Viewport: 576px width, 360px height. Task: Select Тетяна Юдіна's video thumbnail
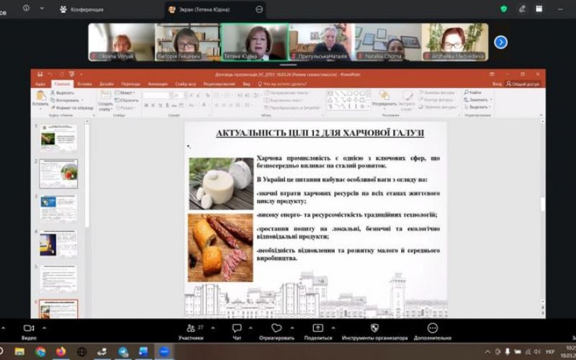254,42
